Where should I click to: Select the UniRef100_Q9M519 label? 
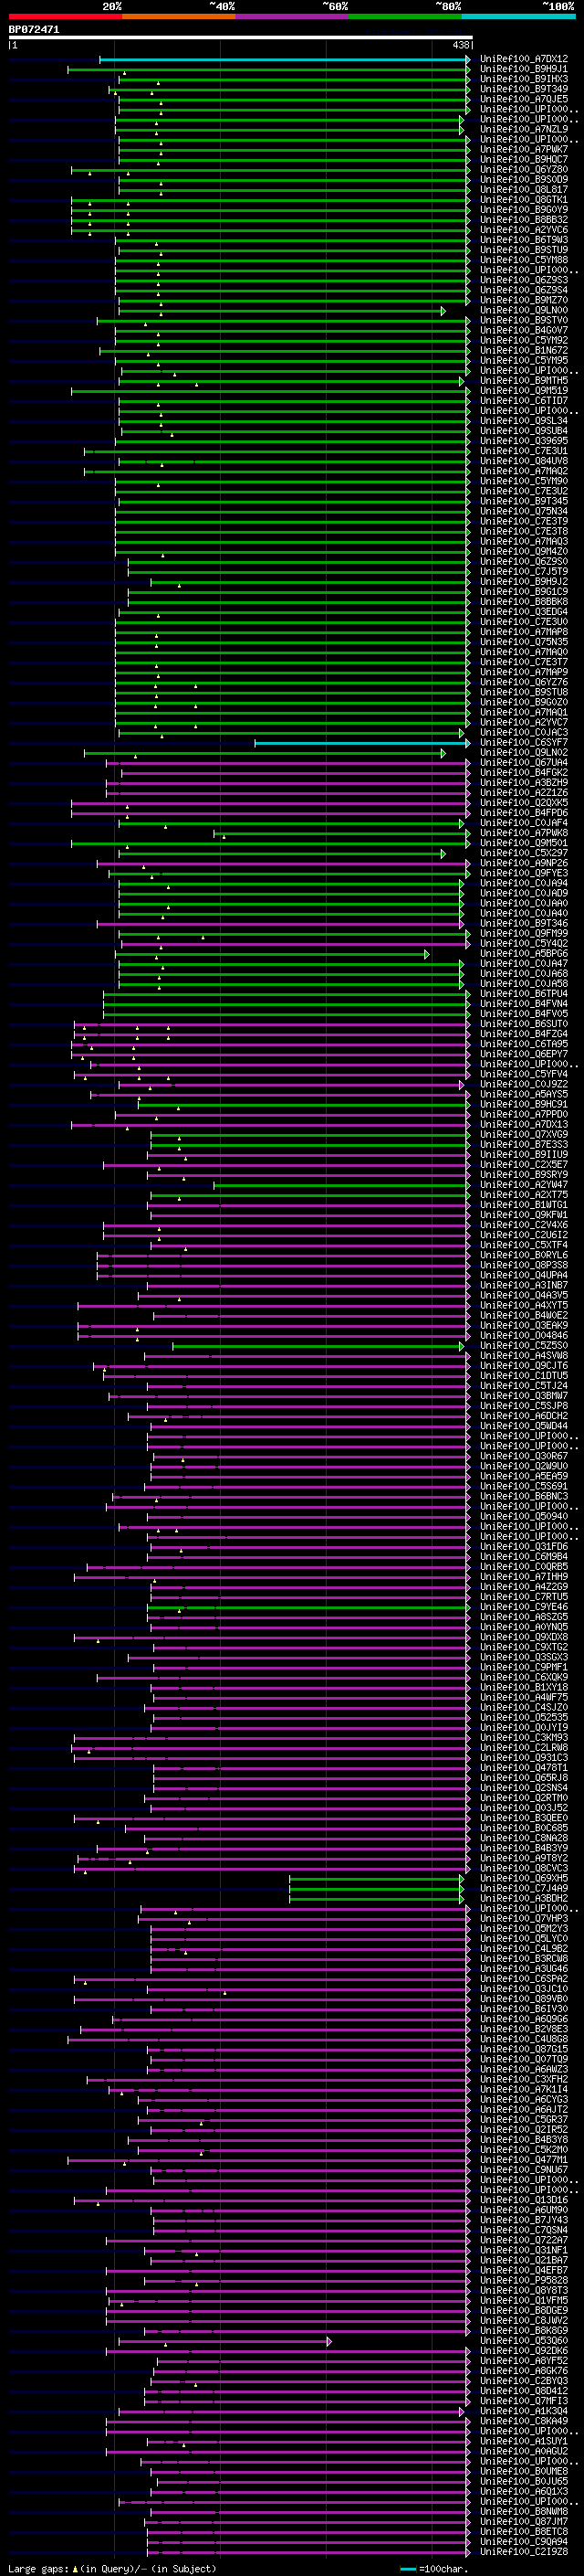click(x=523, y=391)
